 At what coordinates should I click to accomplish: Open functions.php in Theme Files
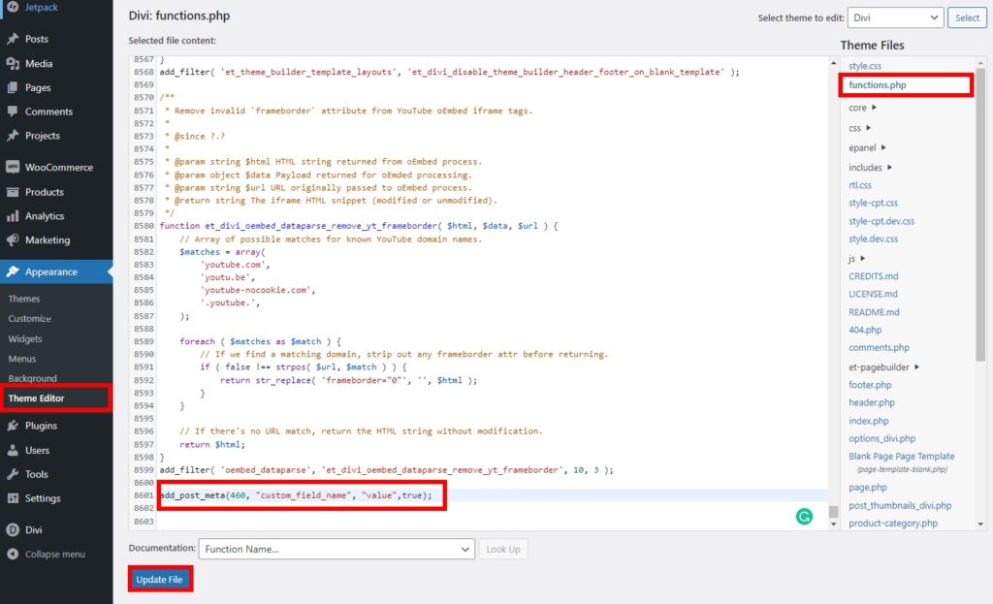click(x=877, y=85)
